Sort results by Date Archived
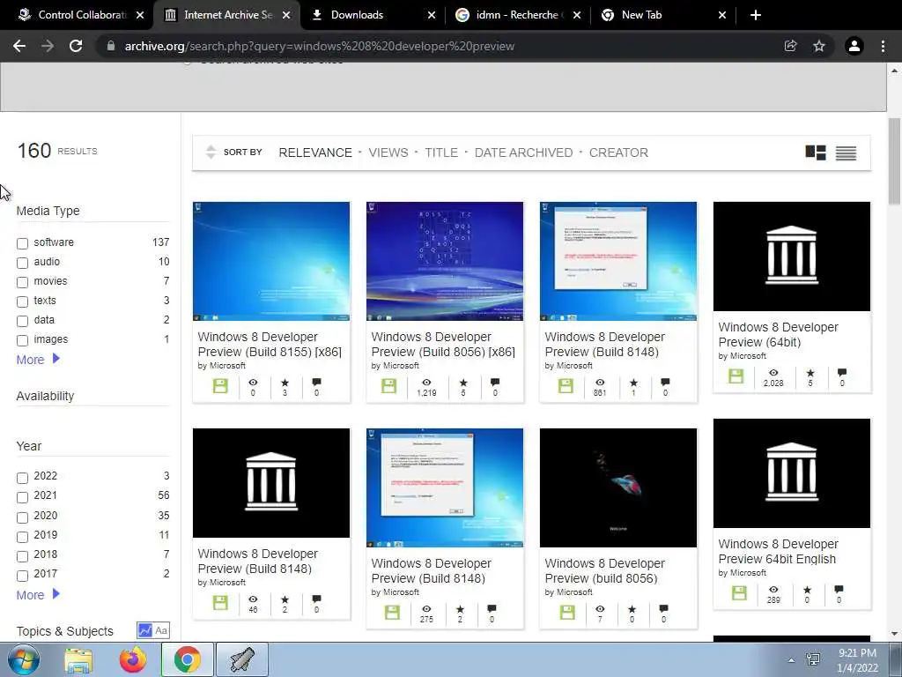The width and height of the screenshot is (902, 677). coord(523,153)
